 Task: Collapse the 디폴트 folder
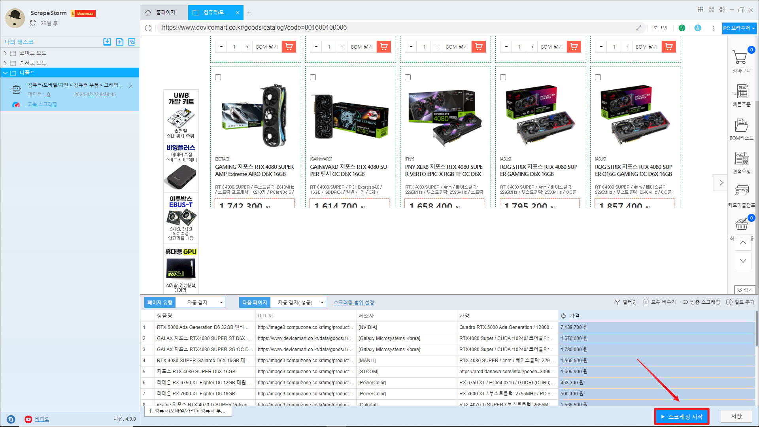pyautogui.click(x=6, y=73)
